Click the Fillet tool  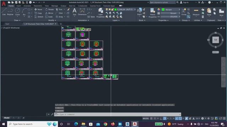[59, 13]
